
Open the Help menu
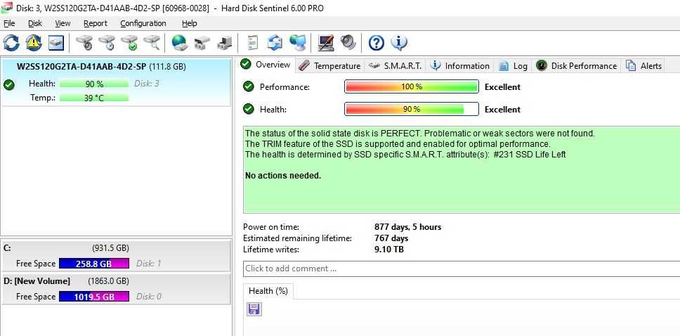point(189,23)
